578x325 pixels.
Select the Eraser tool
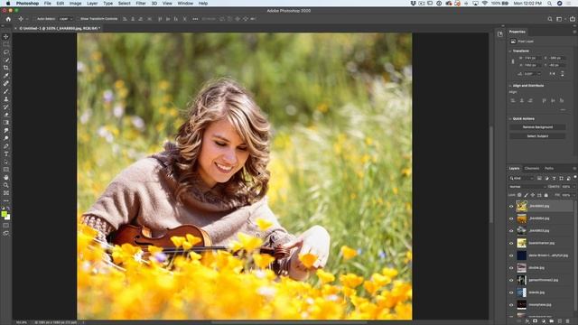coord(6,115)
